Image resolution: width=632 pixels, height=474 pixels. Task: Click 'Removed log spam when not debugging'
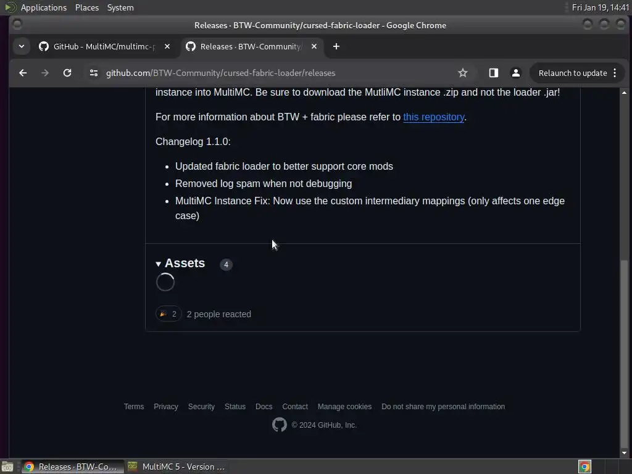(x=264, y=184)
